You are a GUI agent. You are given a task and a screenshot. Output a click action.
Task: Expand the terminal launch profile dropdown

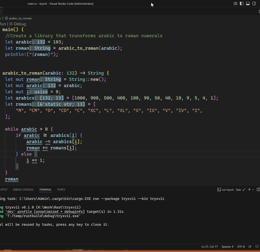253,190
